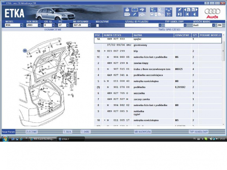Click the arrow-over-arches icon under the handshake
This screenshot has height=170, width=227.
point(142,14)
